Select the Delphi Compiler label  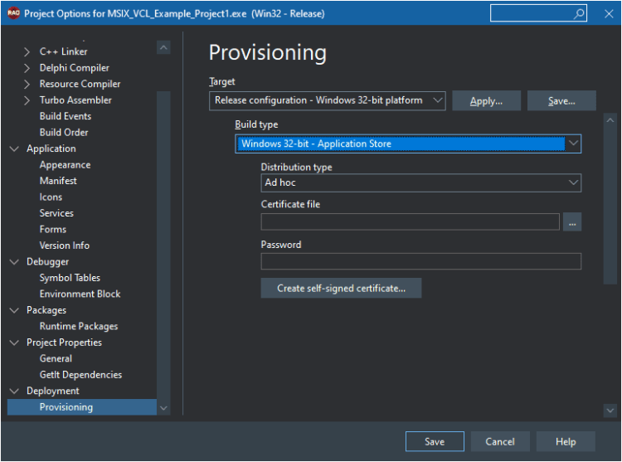[x=74, y=68]
